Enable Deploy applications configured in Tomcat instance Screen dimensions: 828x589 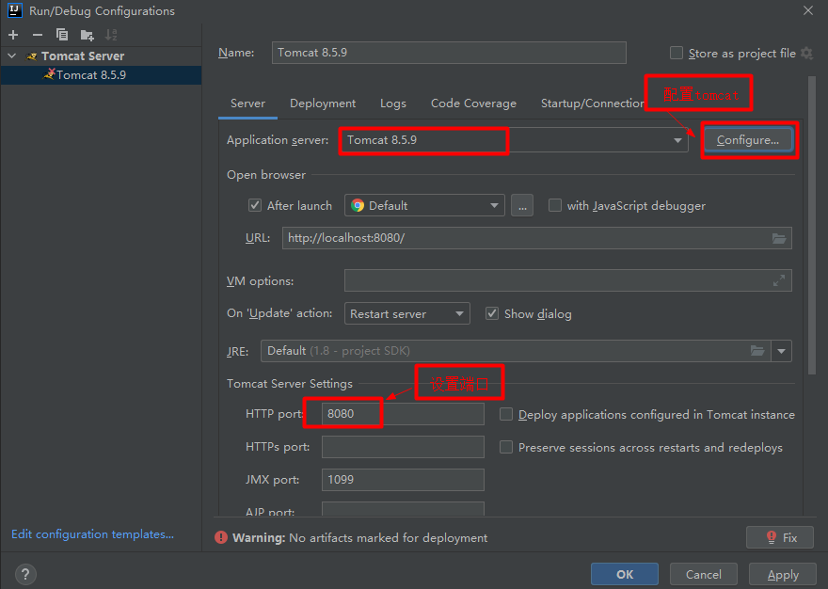(x=506, y=414)
